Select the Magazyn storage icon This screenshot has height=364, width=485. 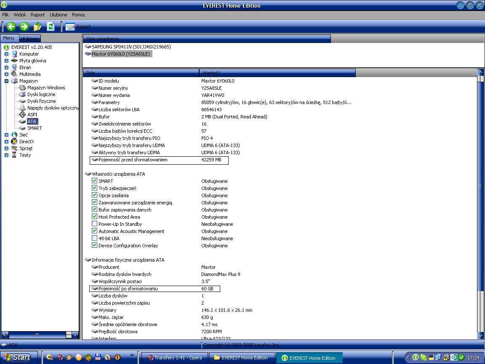tap(14, 81)
